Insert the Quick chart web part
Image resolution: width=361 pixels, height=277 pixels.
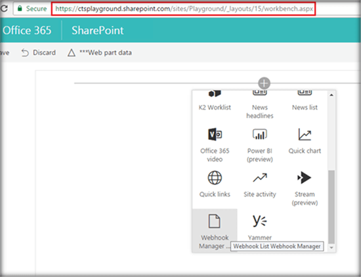point(305,141)
